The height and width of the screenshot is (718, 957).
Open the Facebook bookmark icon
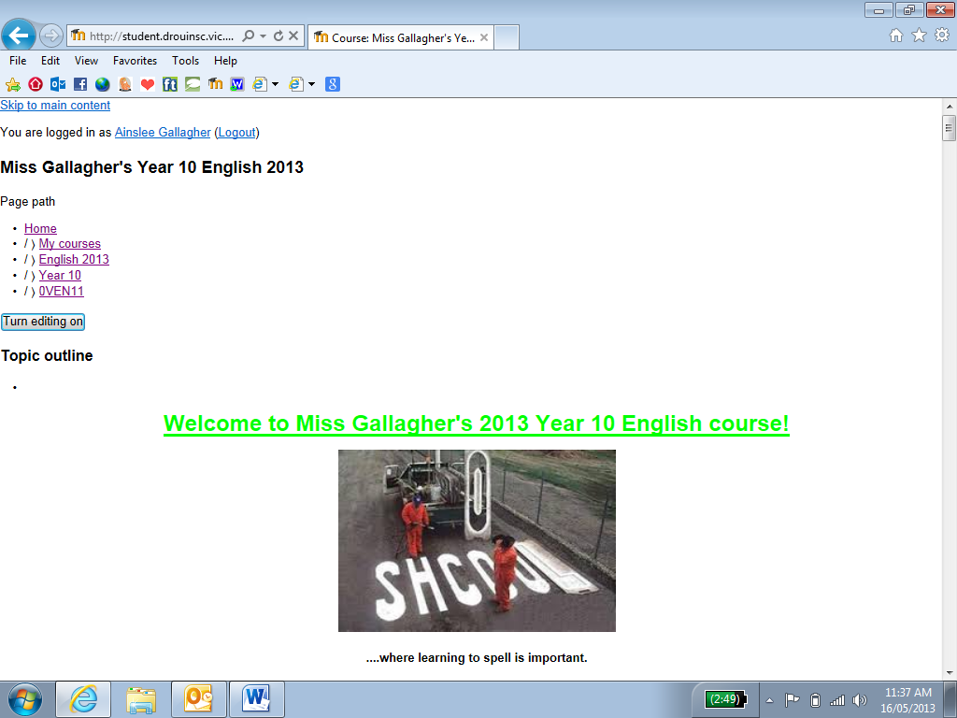pyautogui.click(x=80, y=84)
